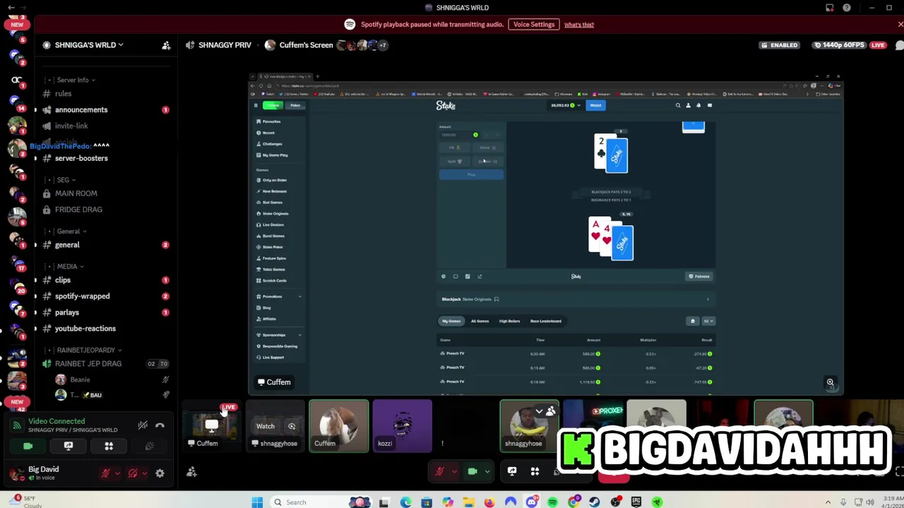
Task: Open the parlays channel
Action: [67, 313]
